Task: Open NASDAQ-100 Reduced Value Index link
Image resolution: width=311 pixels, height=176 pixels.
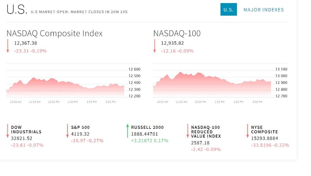Action: click(206, 132)
